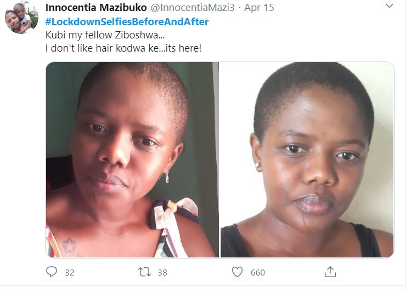The height and width of the screenshot is (292, 411).
Task: Click the 32 replies count
Action: 69,273
